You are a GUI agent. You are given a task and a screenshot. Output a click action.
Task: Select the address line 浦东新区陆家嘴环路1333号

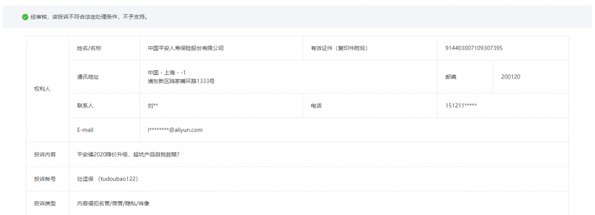pos(181,81)
